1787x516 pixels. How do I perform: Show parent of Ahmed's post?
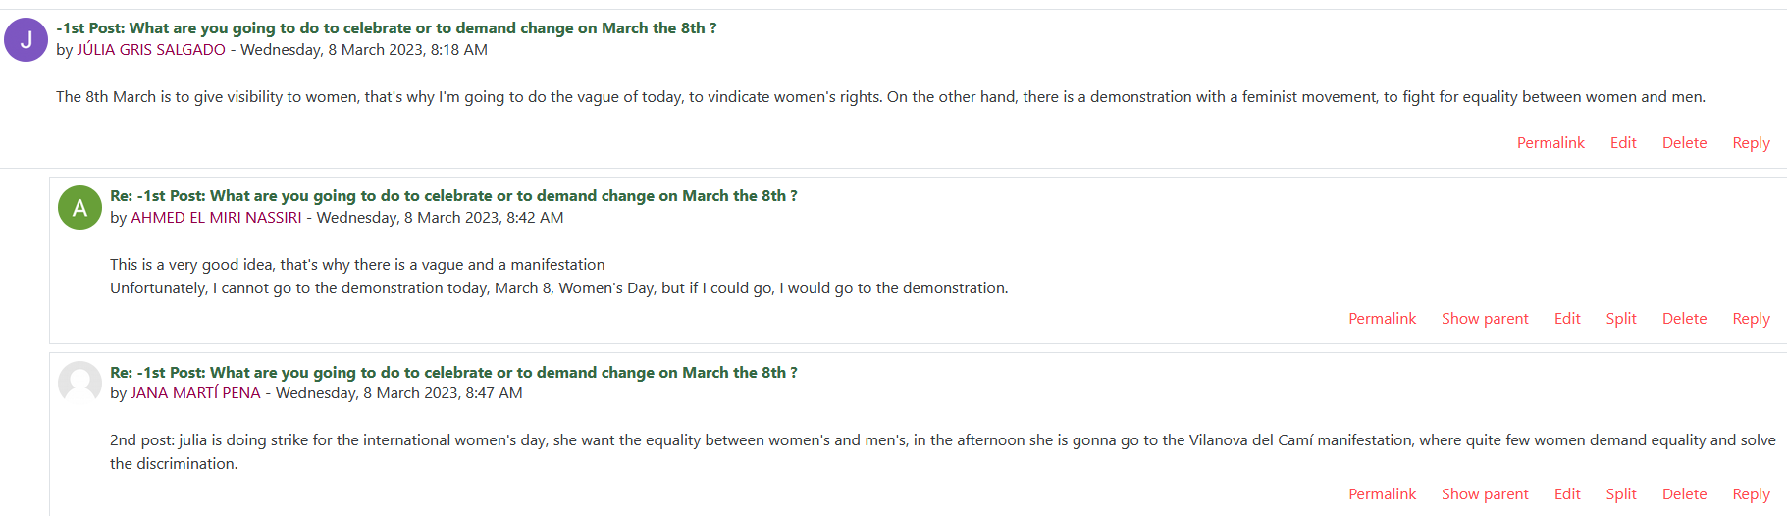click(1485, 319)
